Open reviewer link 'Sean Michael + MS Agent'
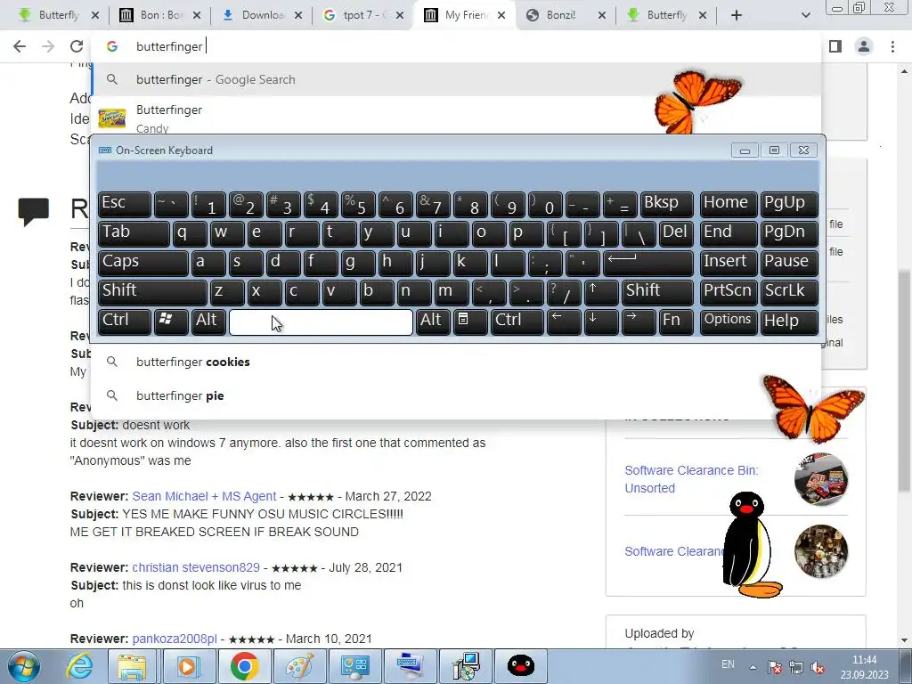This screenshot has height=684, width=912. click(x=204, y=496)
